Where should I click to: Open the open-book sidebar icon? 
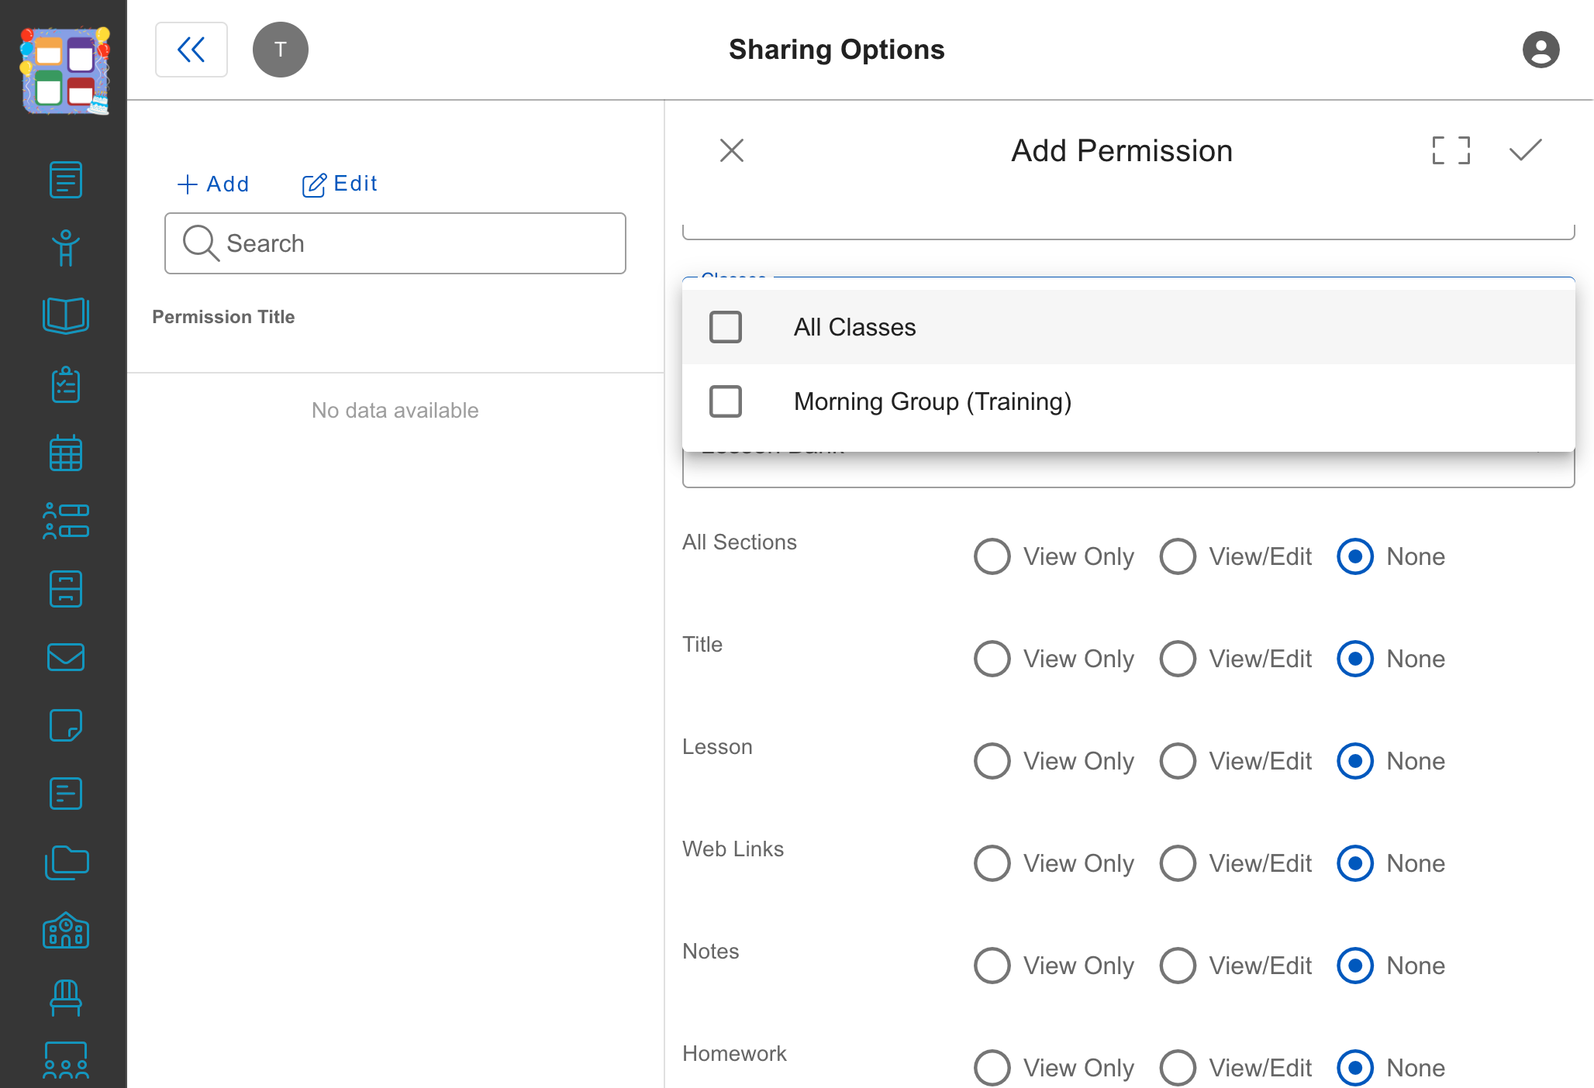66,316
